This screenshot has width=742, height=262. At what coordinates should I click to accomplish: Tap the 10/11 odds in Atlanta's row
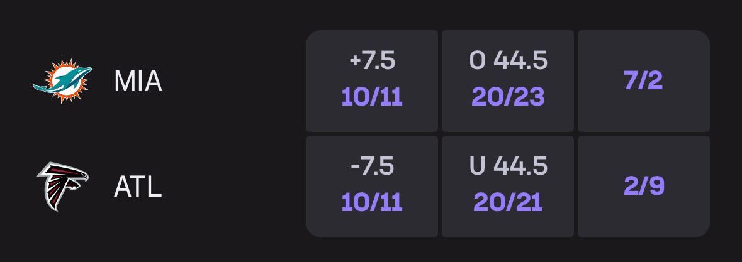[372, 202]
